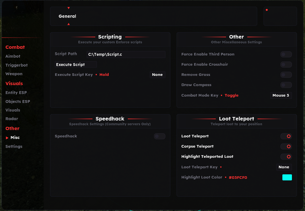Click the red triangle beside Misc
The width and height of the screenshot is (305, 211).
[x=7, y=138]
